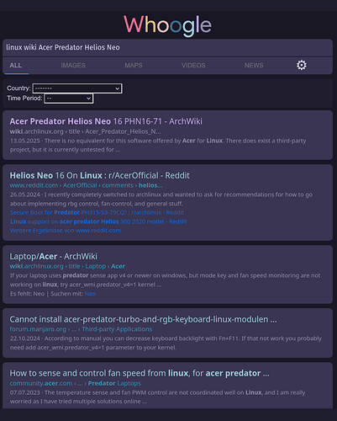Click Weitere Ergebnisse von www.reddit.com
Image resolution: width=337 pixels, height=421 pixels.
pyautogui.click(x=66, y=231)
